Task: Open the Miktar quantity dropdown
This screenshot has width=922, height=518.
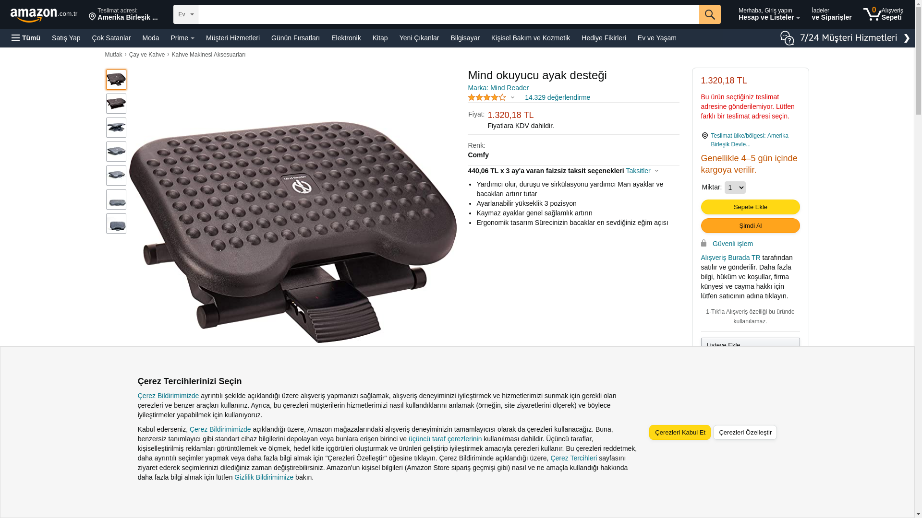Action: tap(735, 188)
